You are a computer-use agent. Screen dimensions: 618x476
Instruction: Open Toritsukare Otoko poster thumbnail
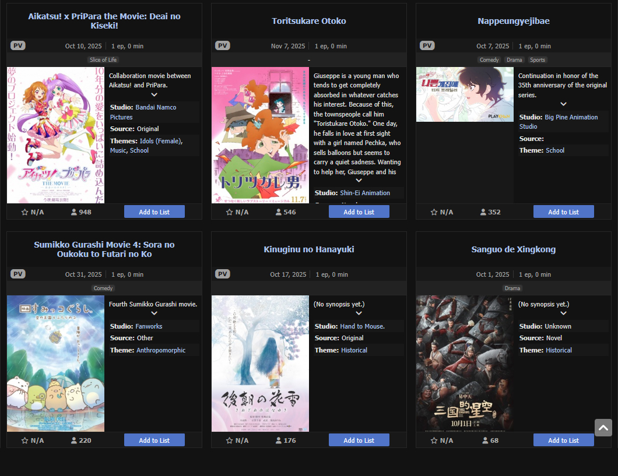(260, 135)
